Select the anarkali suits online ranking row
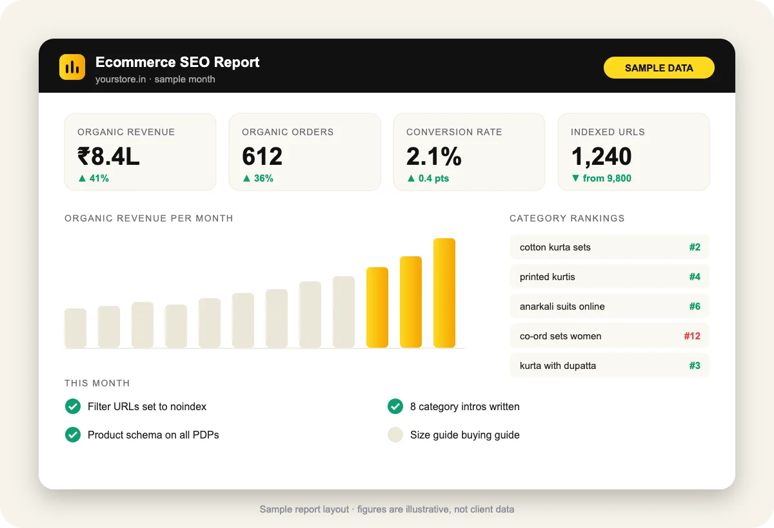 (x=610, y=306)
